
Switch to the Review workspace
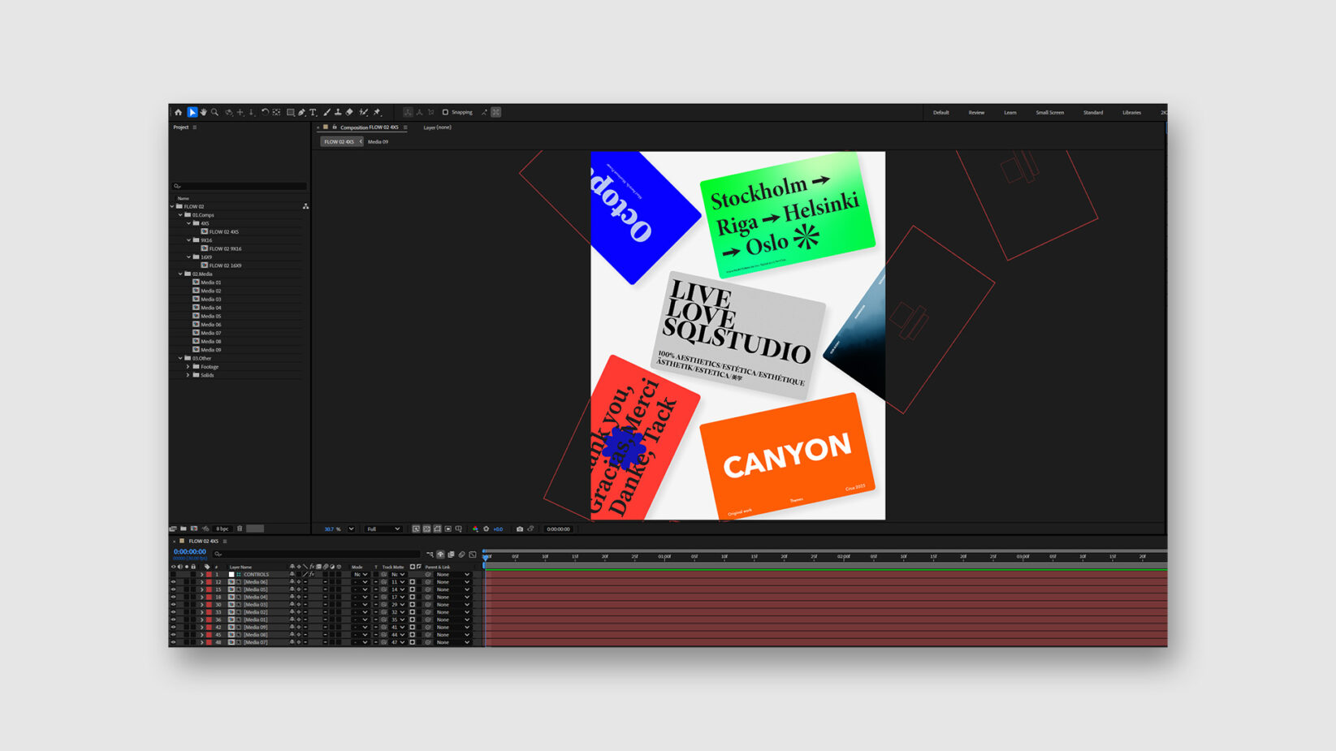click(976, 112)
